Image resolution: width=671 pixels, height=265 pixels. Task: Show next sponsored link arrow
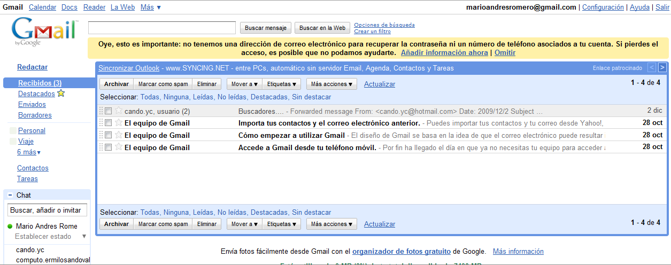662,67
